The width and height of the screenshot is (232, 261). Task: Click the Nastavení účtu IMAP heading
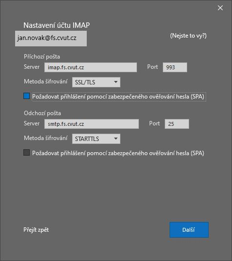(57, 25)
